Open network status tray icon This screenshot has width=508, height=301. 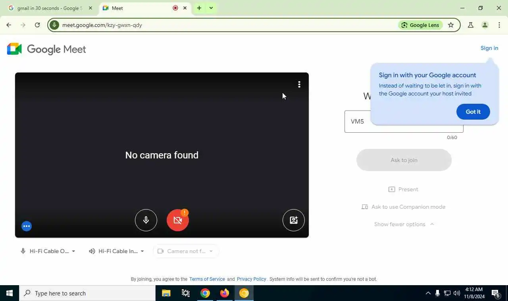(x=447, y=293)
